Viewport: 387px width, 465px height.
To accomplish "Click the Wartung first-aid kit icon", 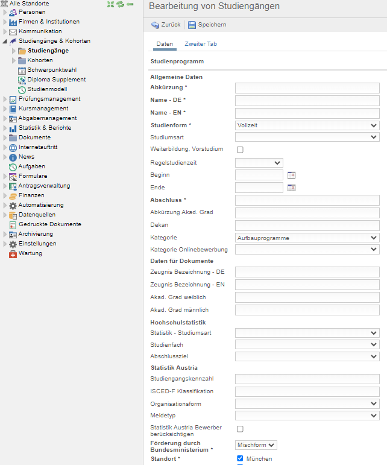I will (x=13, y=254).
